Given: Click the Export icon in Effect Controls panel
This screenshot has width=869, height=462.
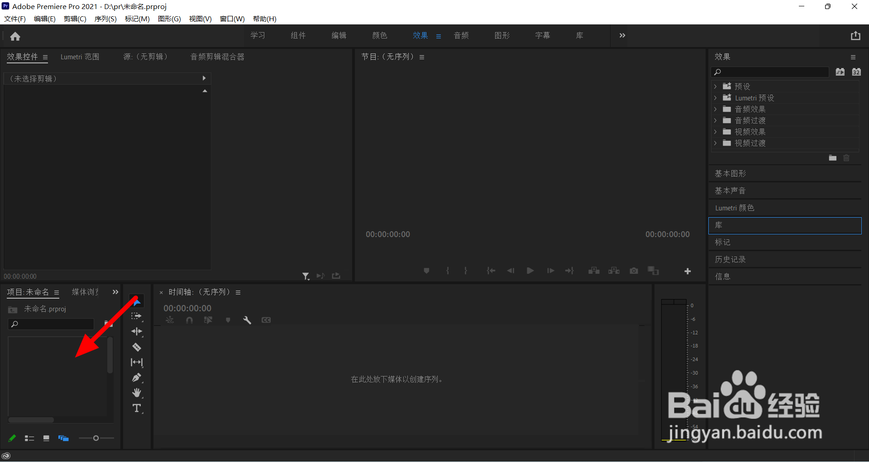Looking at the screenshot, I should 336,276.
